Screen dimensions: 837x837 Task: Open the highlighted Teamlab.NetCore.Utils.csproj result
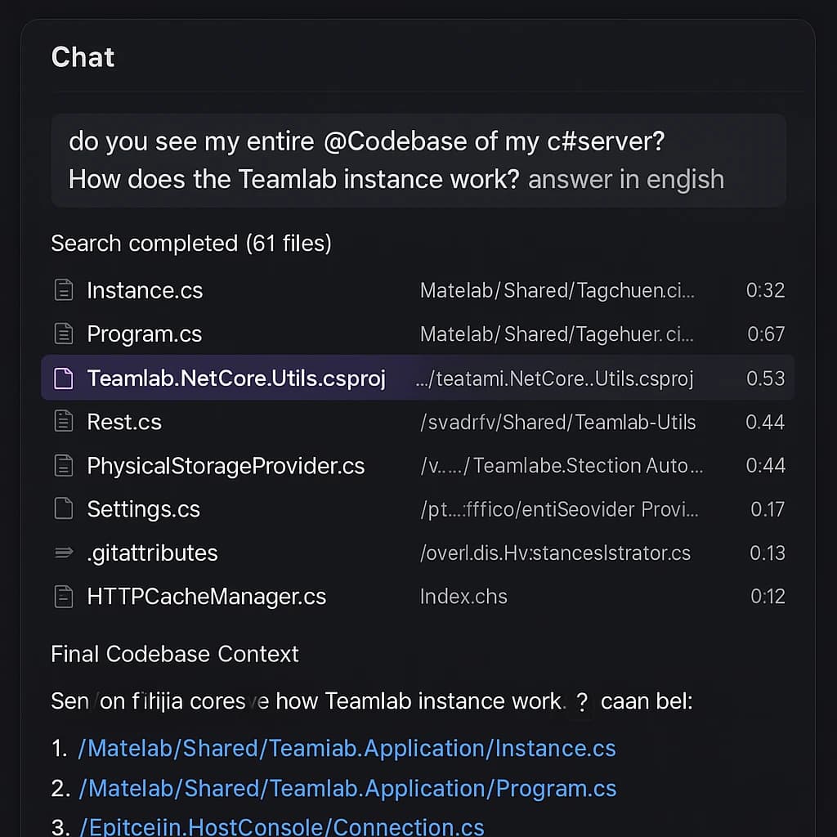click(236, 378)
